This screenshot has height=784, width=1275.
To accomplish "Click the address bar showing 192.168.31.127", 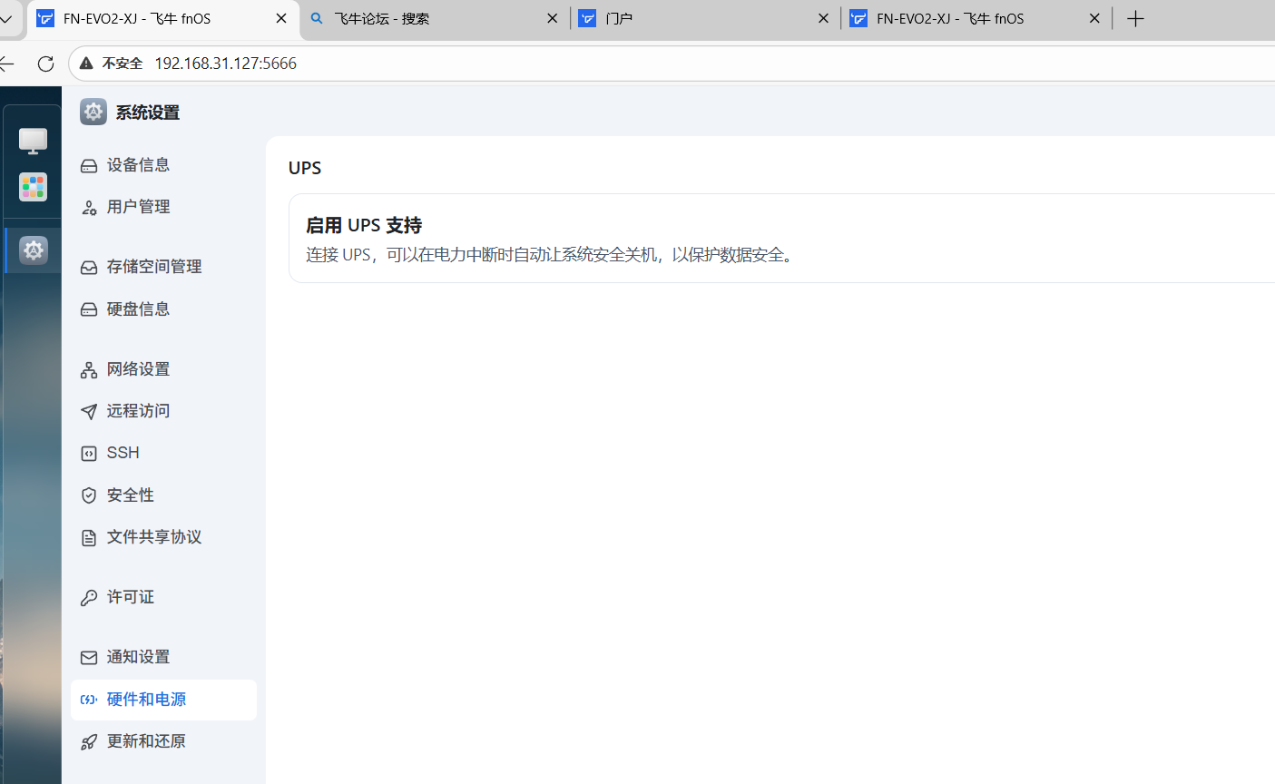I will [225, 64].
